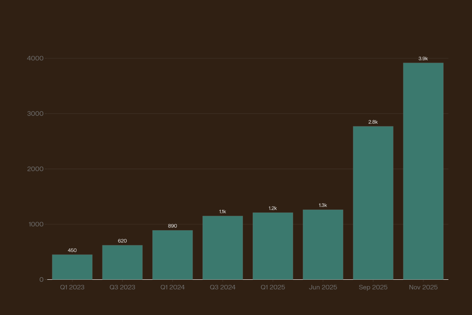Select the Q3 2024 bar

223,248
